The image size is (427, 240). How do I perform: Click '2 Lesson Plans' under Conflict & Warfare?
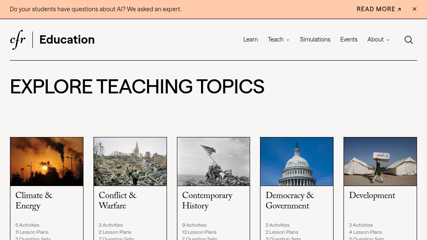(x=115, y=232)
